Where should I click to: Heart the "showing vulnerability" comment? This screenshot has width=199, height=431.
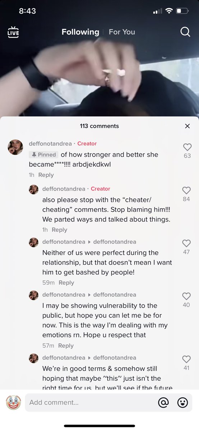point(186,296)
